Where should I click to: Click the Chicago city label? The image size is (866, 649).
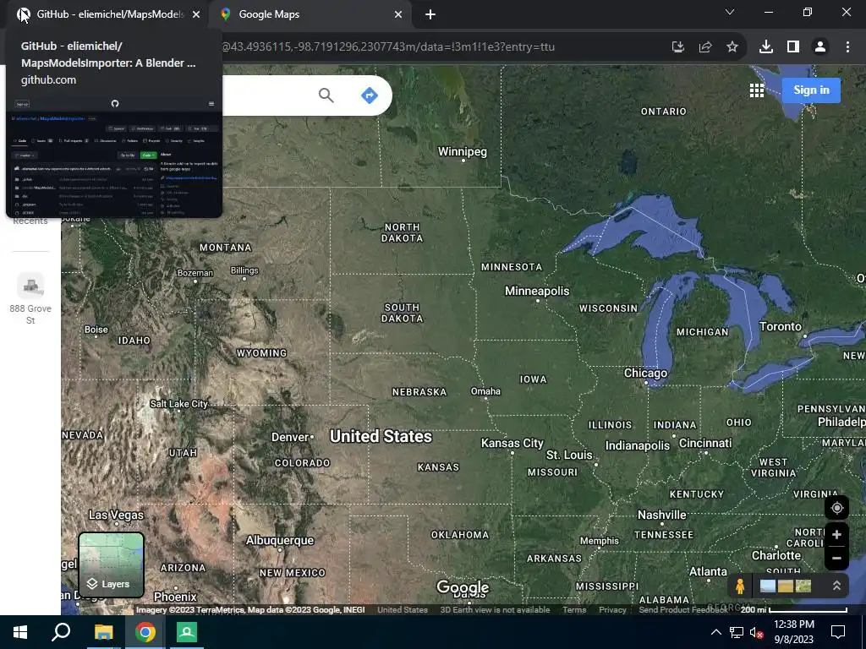645,373
